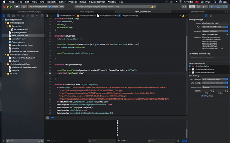
Task: Toggle InfiniteScrollViewUITests target membership checkbox
Action: 189,72
